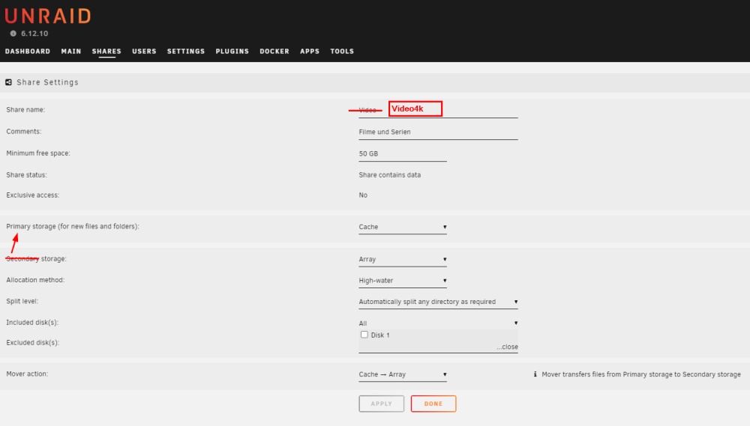Screen dimensions: 750x426
Task: Click the ...close link under Disk 1
Action: coord(507,347)
